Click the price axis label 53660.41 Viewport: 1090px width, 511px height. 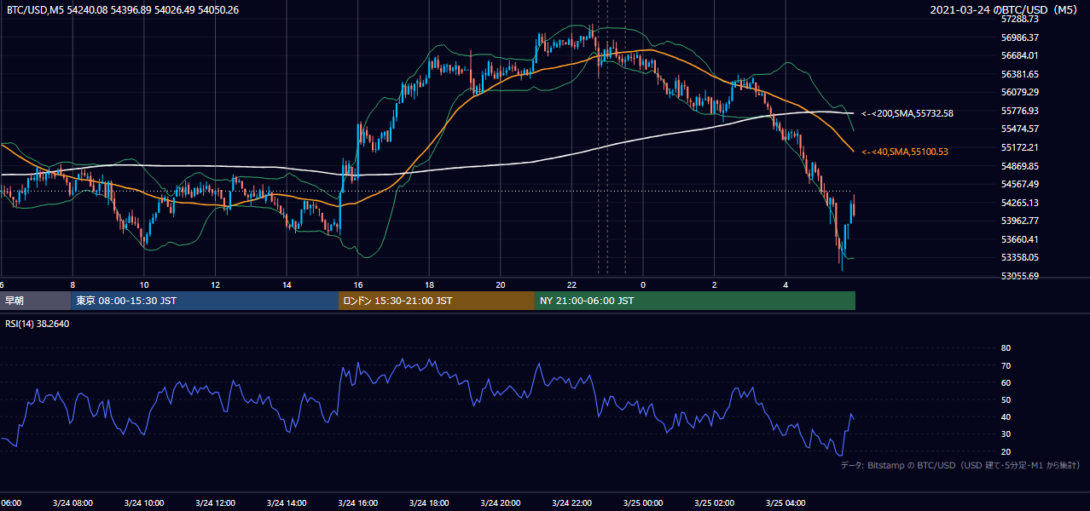coord(1020,239)
